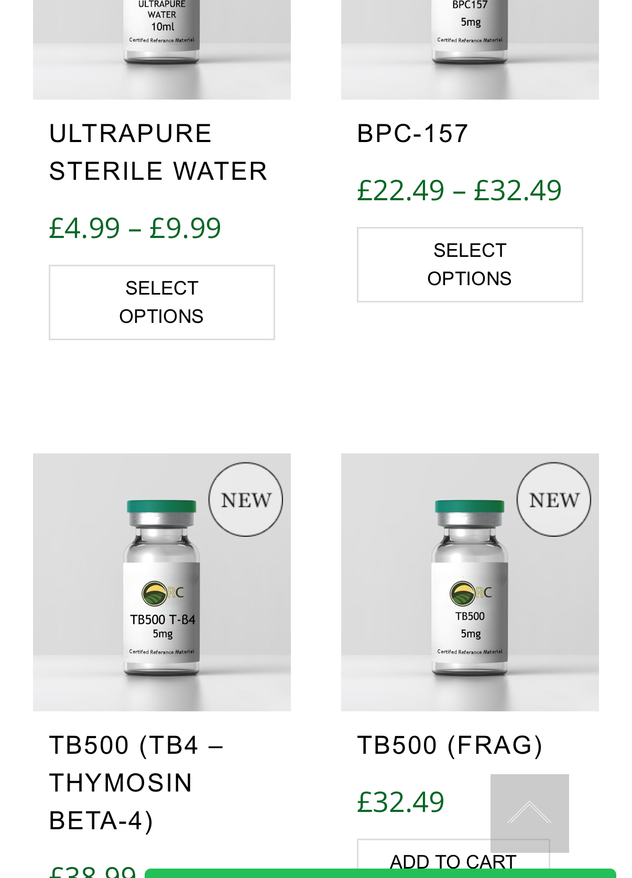Select options for Ultrapure Sterile Water
632x878 pixels.
tap(161, 302)
